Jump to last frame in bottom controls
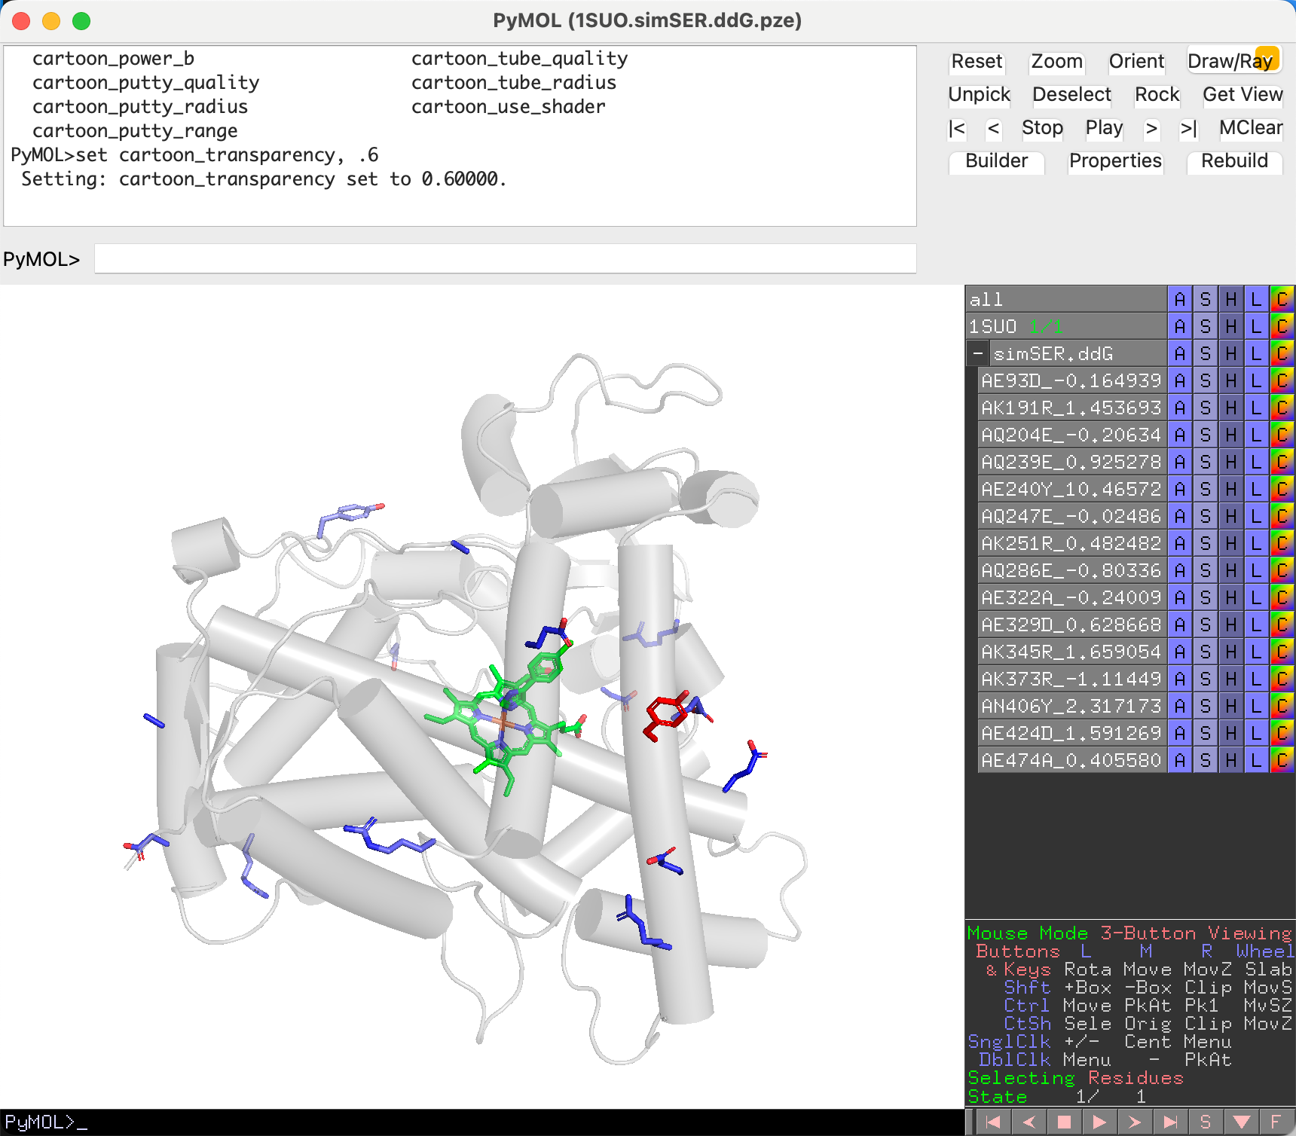 click(1170, 1122)
